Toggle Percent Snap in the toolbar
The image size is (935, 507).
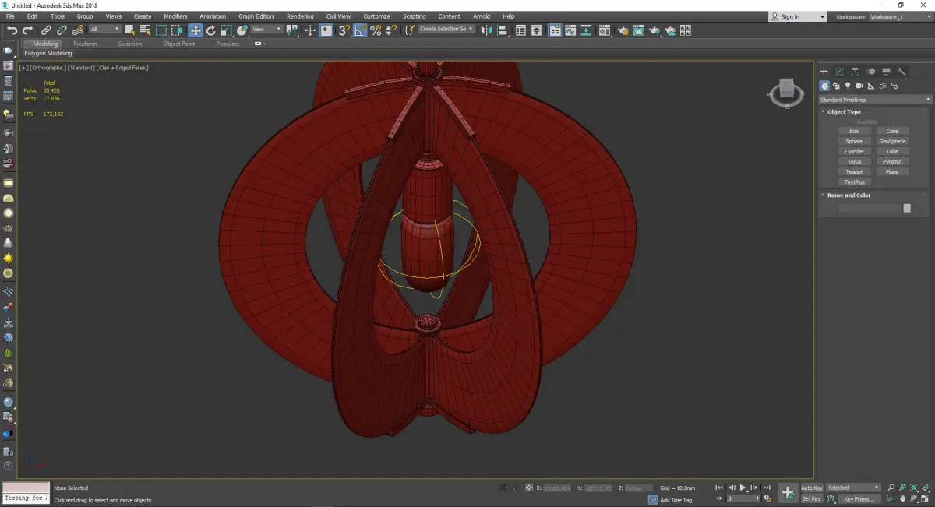(376, 30)
